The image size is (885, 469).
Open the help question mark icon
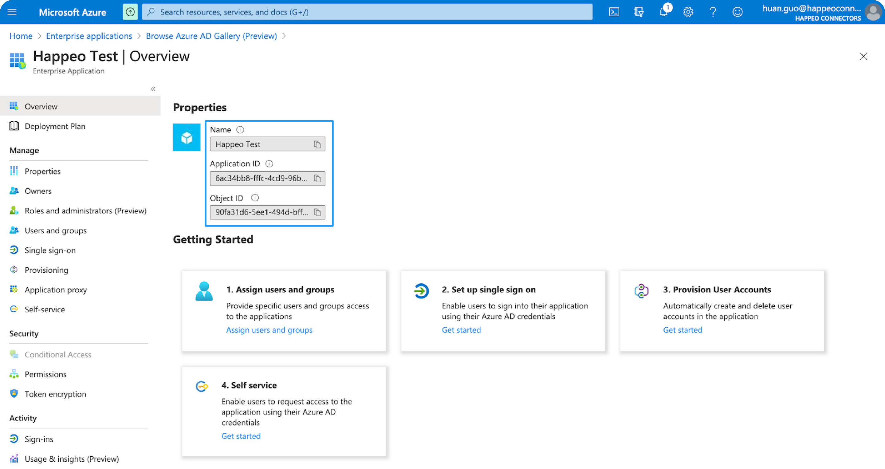pos(713,12)
